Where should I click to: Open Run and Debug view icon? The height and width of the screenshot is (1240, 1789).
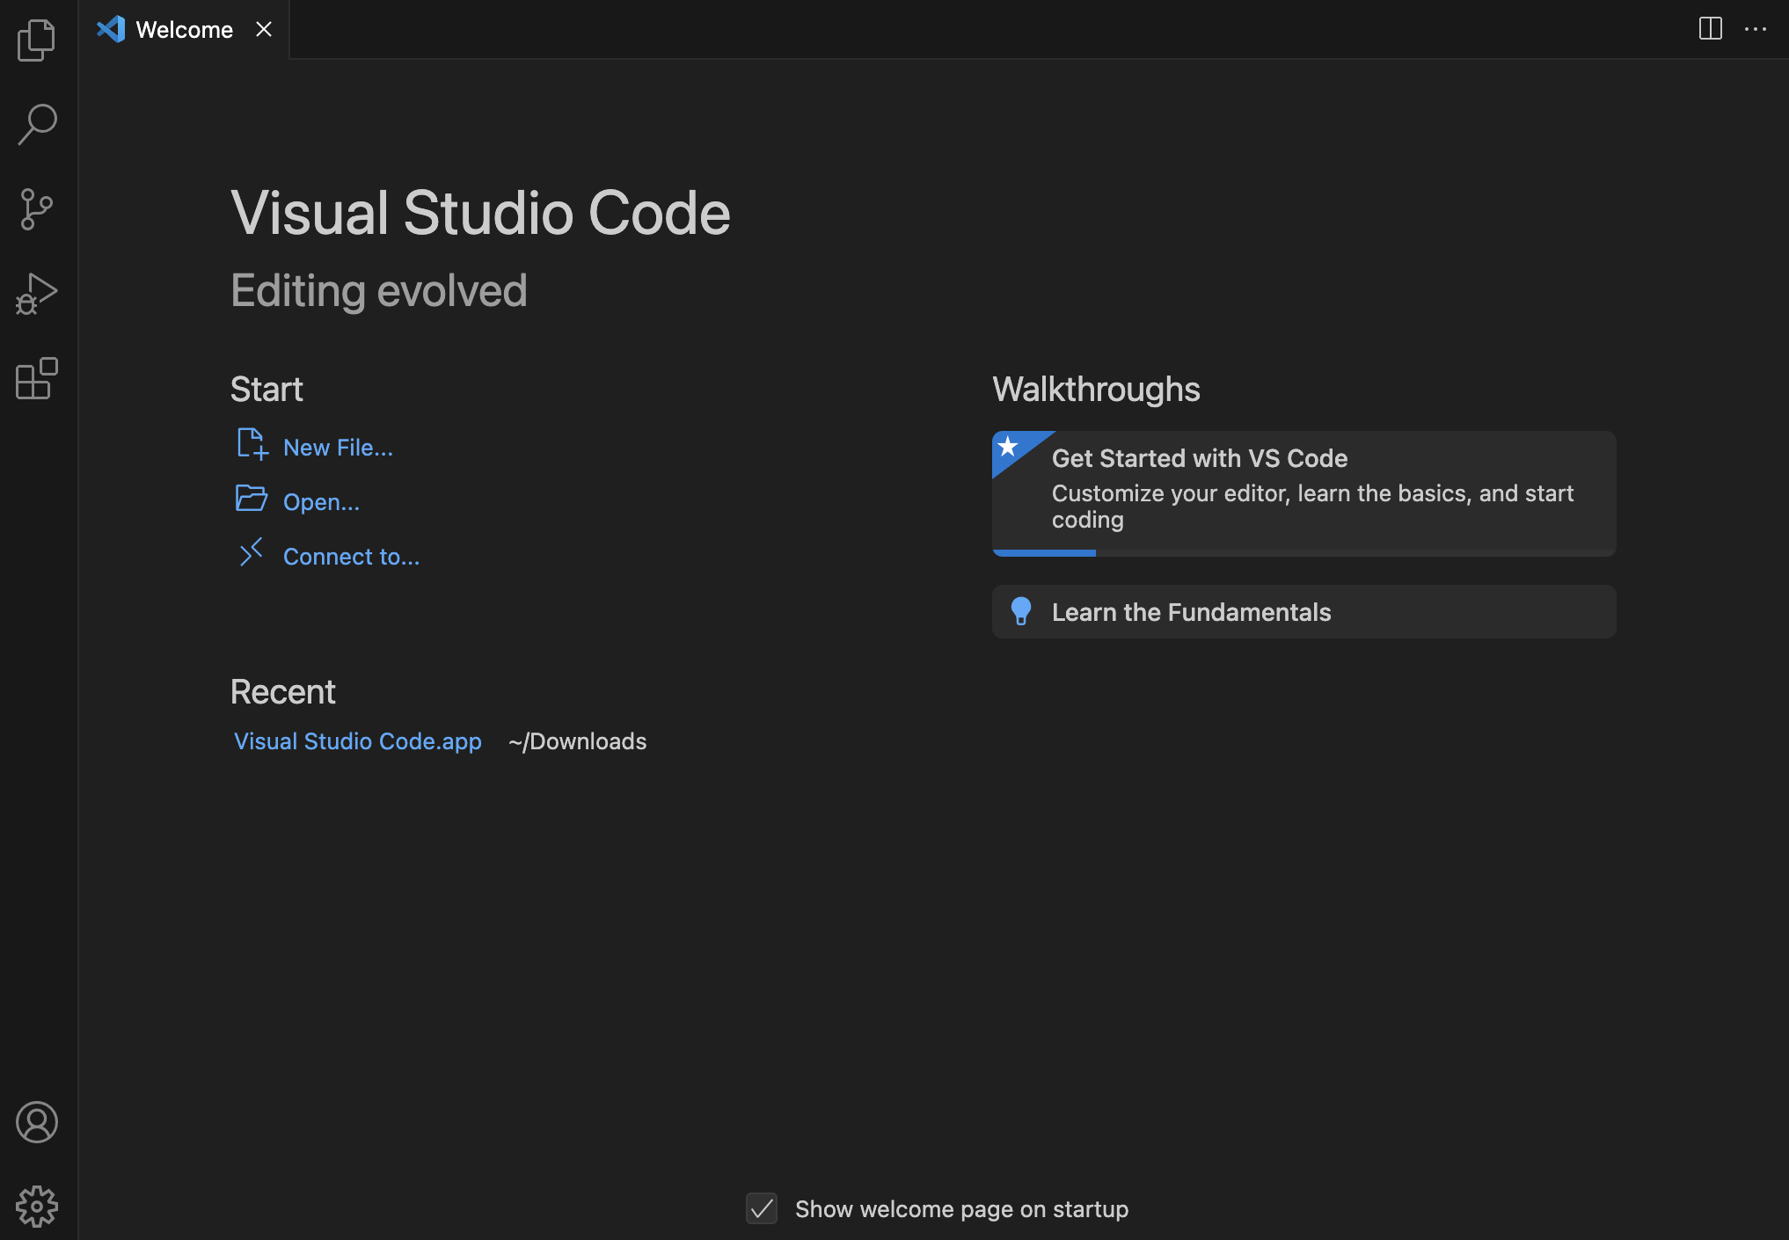[37, 294]
